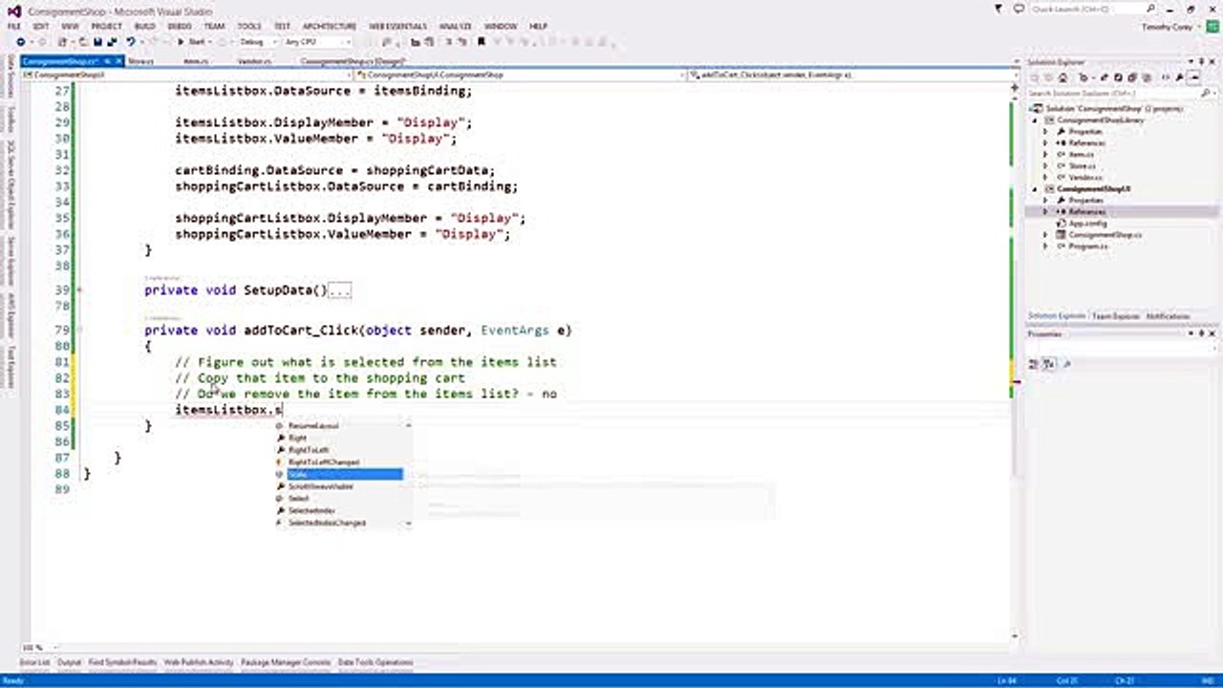Collapse the ConsignmentShopUI project node
Screen dimensions: 1223x688
1036,189
